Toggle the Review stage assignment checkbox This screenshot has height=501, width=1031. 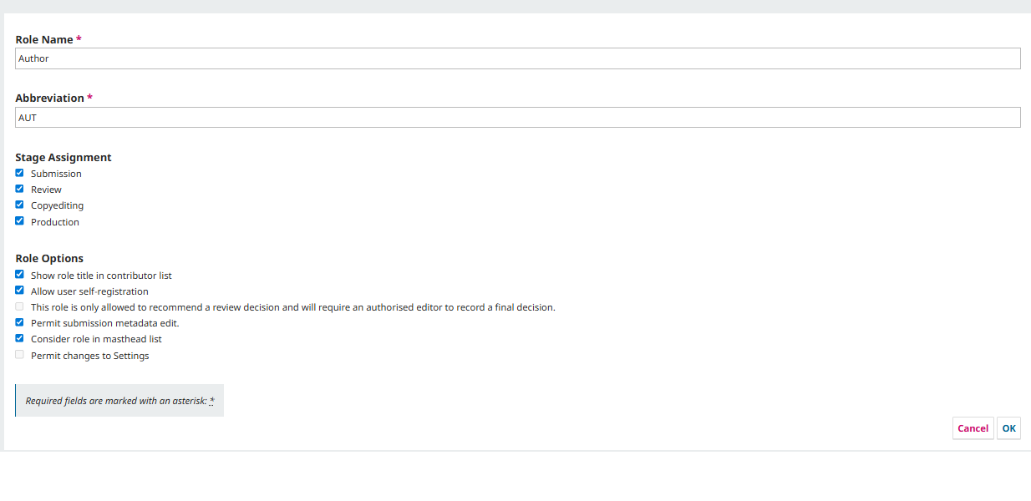19,189
